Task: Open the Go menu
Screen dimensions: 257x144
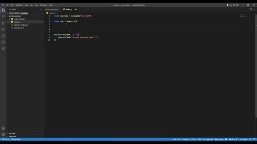Action: click(32, 5)
